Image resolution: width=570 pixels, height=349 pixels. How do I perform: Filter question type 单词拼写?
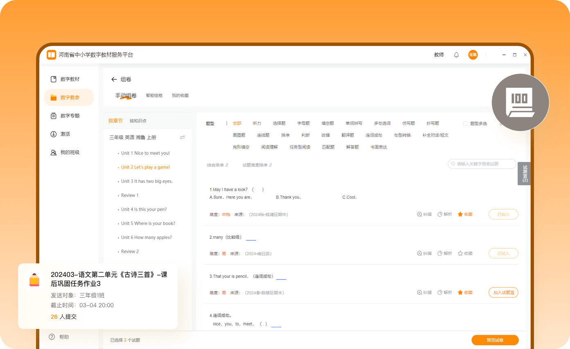pyautogui.click(x=354, y=123)
